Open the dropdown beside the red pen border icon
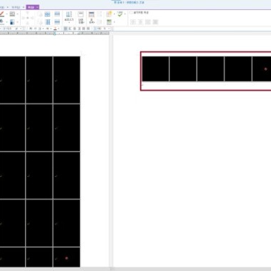The height and width of the screenshot is (271, 271). click(x=6, y=14)
